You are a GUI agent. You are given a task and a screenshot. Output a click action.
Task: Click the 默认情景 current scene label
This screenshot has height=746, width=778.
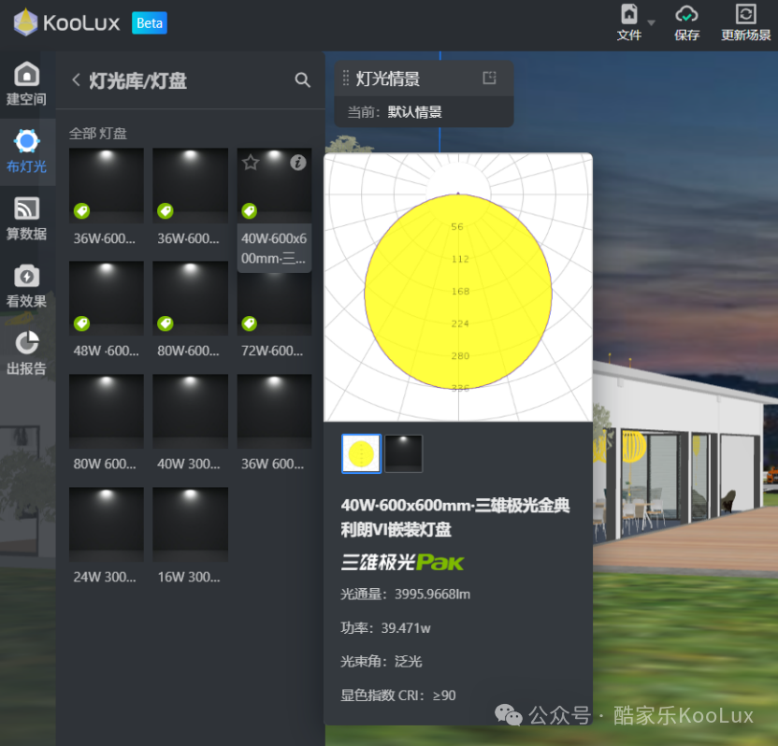(x=415, y=112)
